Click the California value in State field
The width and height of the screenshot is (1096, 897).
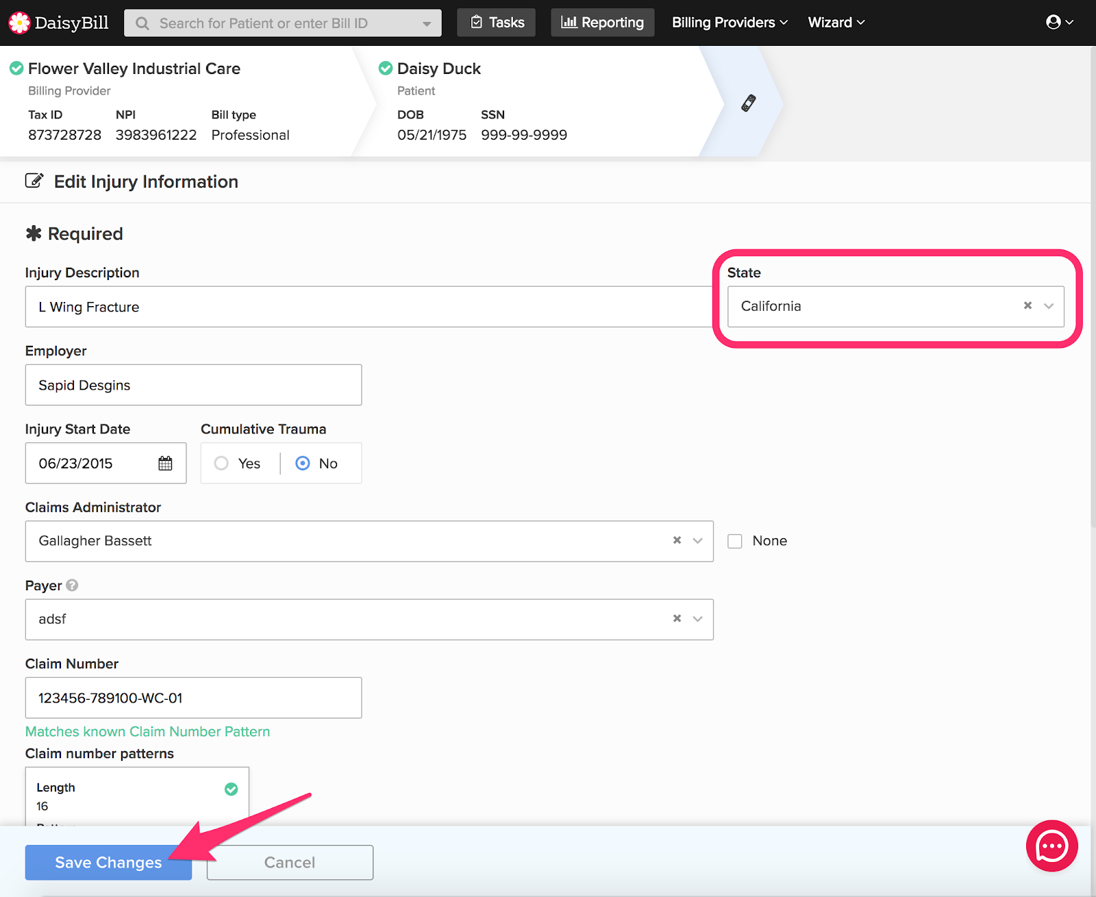771,306
